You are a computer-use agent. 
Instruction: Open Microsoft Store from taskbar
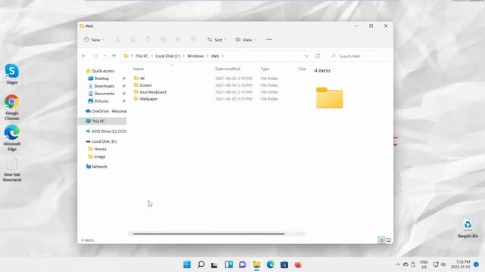click(x=284, y=264)
